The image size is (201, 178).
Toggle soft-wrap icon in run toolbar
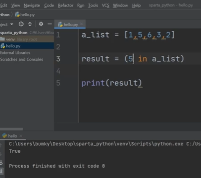pos(1,163)
